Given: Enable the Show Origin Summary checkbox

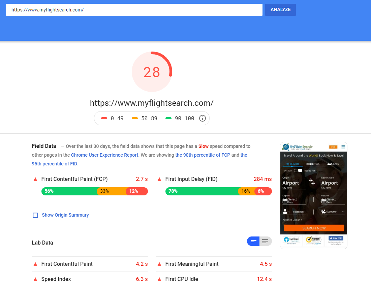Looking at the screenshot, I should [x=35, y=215].
